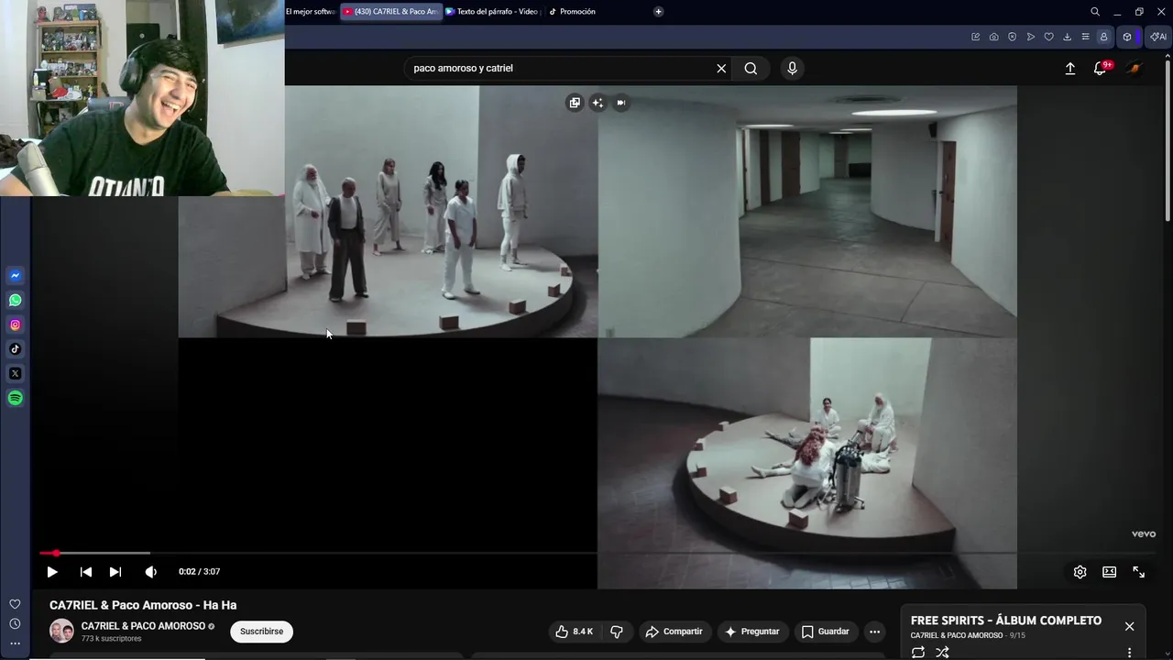The width and height of the screenshot is (1173, 660).
Task: Open TikTok in the browser sidebar
Action: coord(16,348)
